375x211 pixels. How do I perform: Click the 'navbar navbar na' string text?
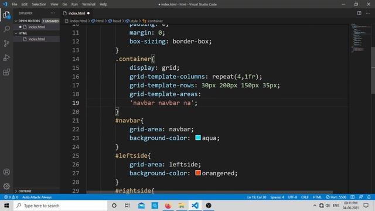pyautogui.click(x=162, y=103)
